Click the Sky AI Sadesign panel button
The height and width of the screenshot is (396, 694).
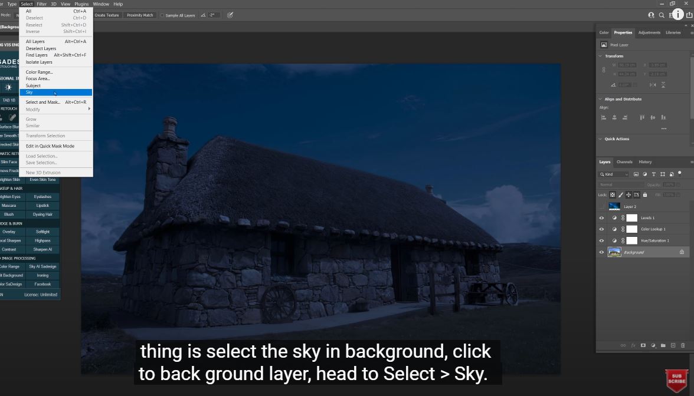tap(42, 266)
